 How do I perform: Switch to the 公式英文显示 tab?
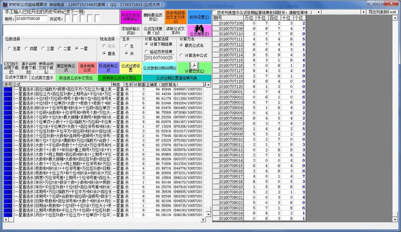(42, 77)
